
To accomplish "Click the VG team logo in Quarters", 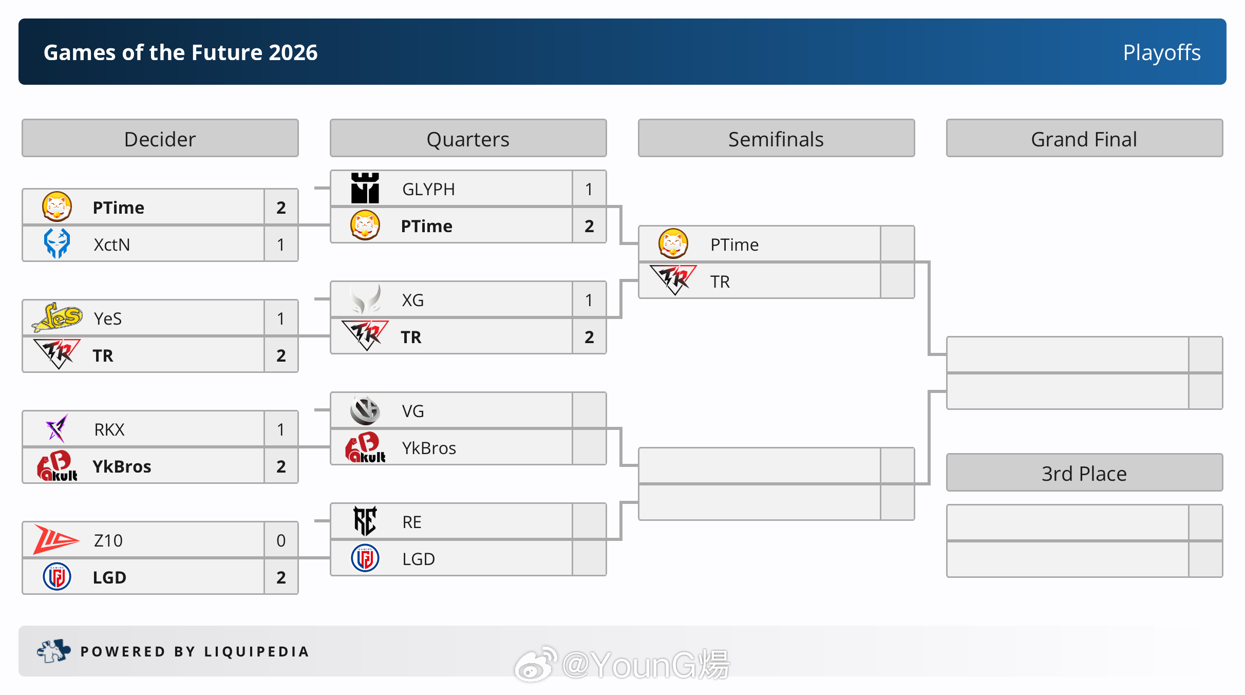I will (x=365, y=410).
